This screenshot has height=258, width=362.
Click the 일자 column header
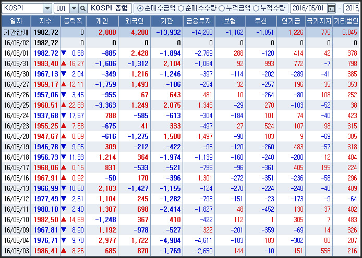[x=16, y=21]
